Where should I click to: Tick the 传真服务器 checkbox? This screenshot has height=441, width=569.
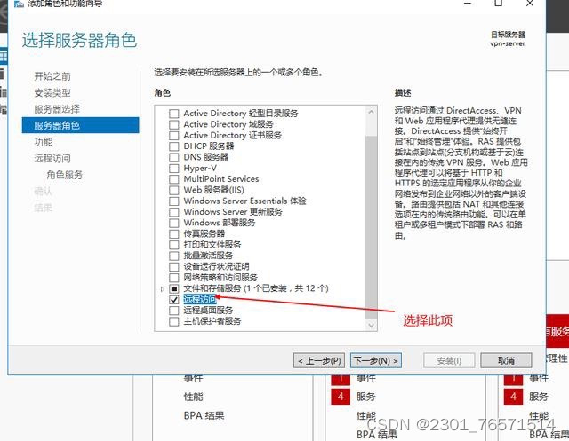point(174,234)
